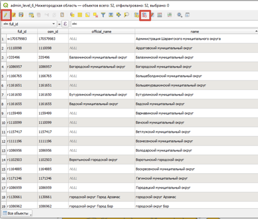Screen dimensions: 258x219
Task: Click name cell 'Большемурашкинский муниципальный округ'
Action: (x=196, y=86)
